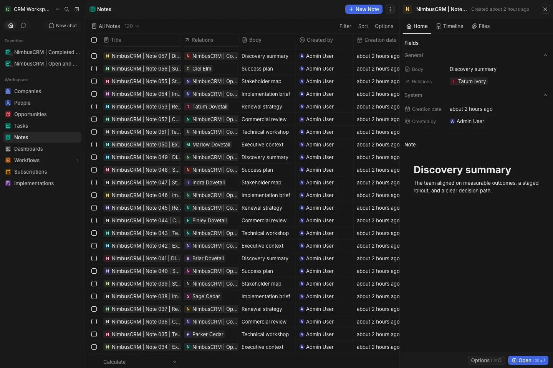Check the box for Note 053
Image resolution: width=553 pixels, height=368 pixels.
tap(94, 107)
